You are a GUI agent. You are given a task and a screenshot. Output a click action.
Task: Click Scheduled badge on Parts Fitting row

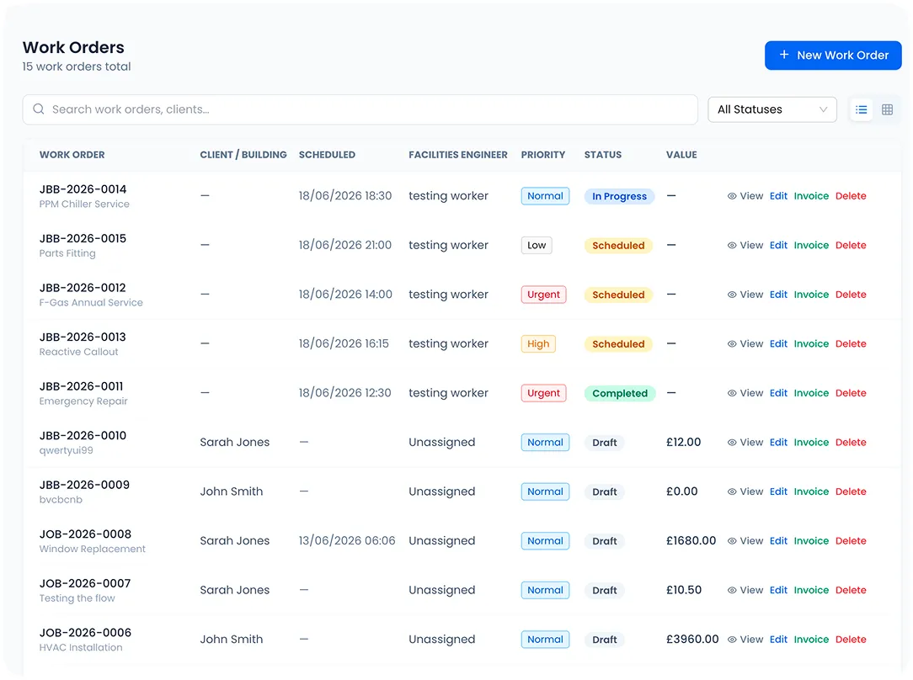(618, 246)
